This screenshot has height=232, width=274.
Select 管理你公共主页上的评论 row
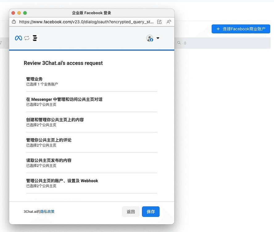click(92, 143)
